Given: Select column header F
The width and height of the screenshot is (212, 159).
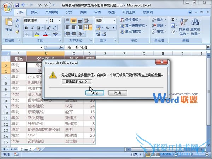Looking at the screenshot, I should (124, 54).
